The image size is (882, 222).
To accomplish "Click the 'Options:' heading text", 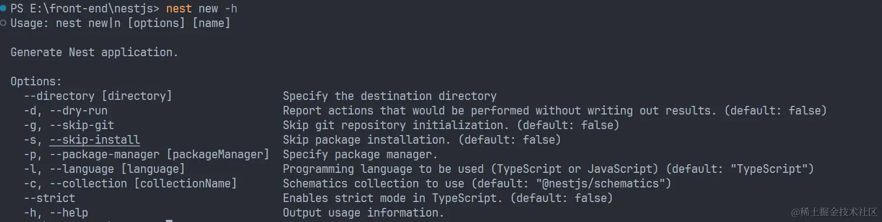I will [x=36, y=82].
